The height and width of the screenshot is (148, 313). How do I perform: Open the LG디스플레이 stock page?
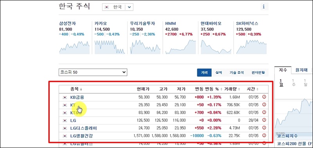[83, 128]
